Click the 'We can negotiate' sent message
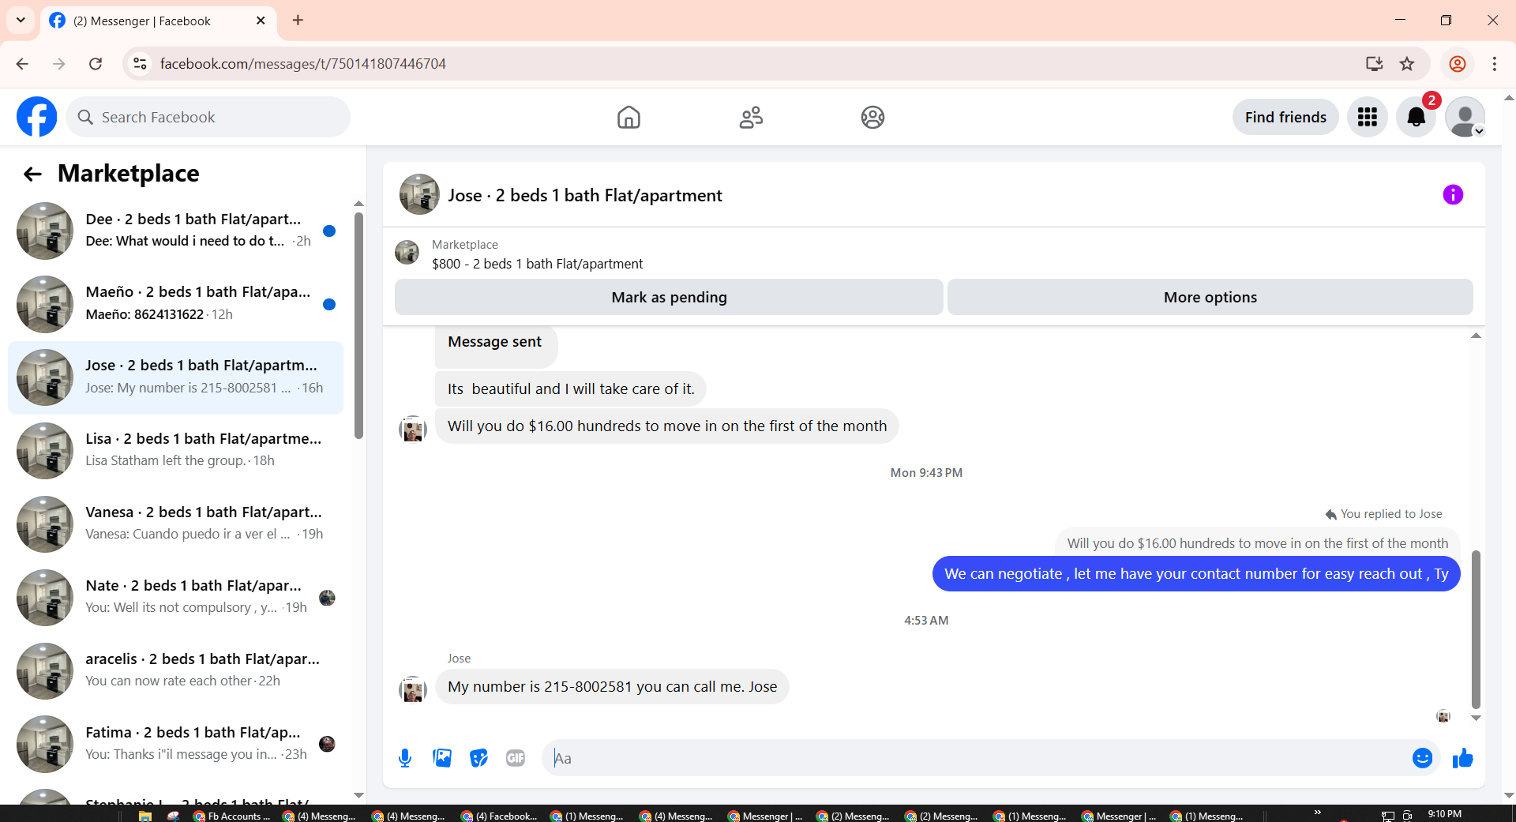The height and width of the screenshot is (822, 1516). (1196, 574)
